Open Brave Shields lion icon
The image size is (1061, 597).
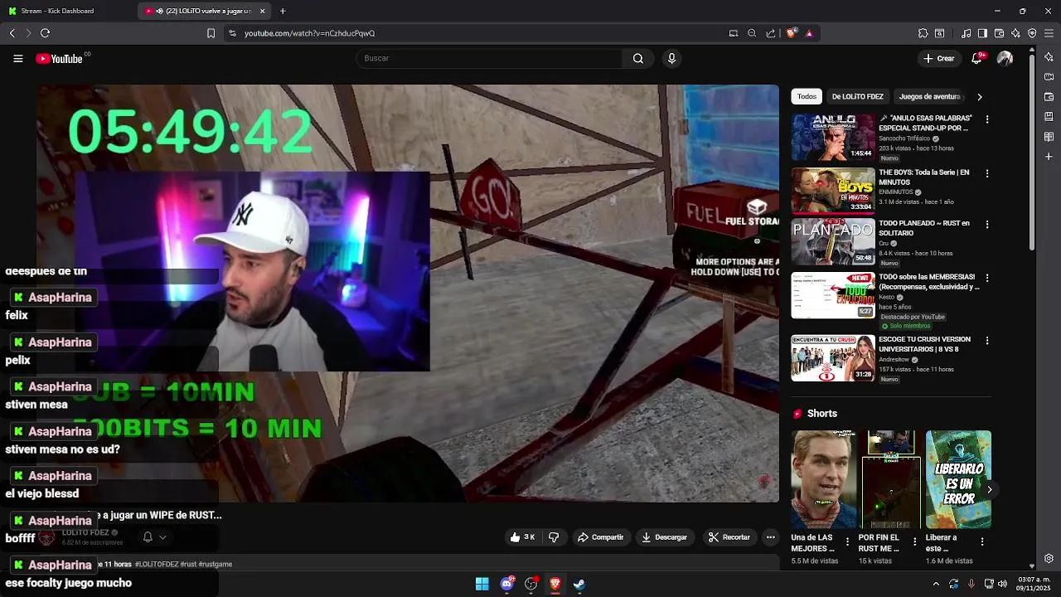pyautogui.click(x=792, y=33)
